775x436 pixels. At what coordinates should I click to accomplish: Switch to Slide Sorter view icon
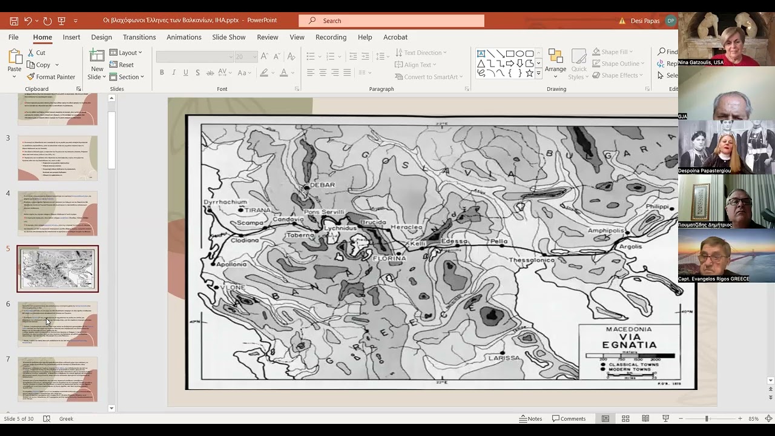click(625, 418)
